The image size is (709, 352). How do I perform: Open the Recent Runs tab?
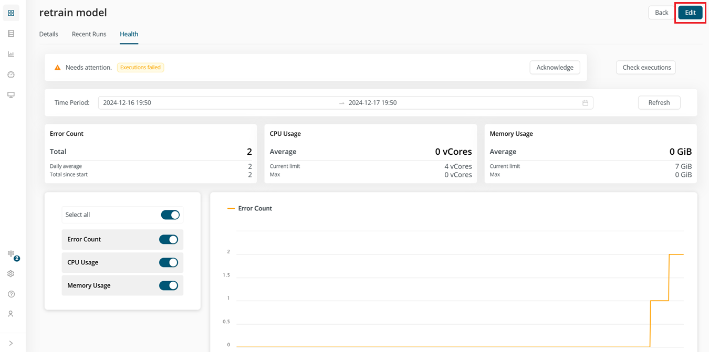tap(89, 34)
